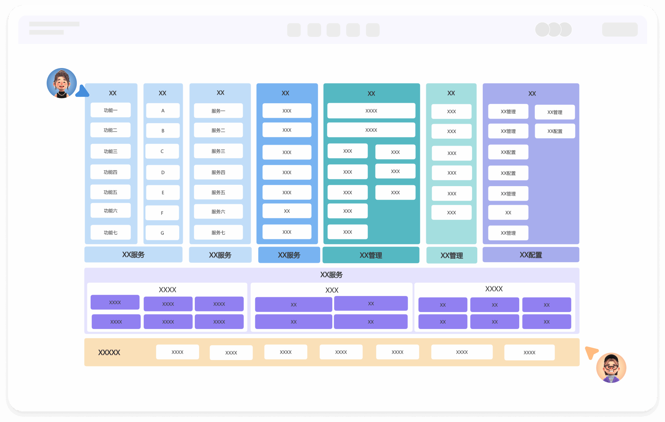Click the XXXXX label in the orange bar
The image size is (665, 422).
(x=109, y=352)
